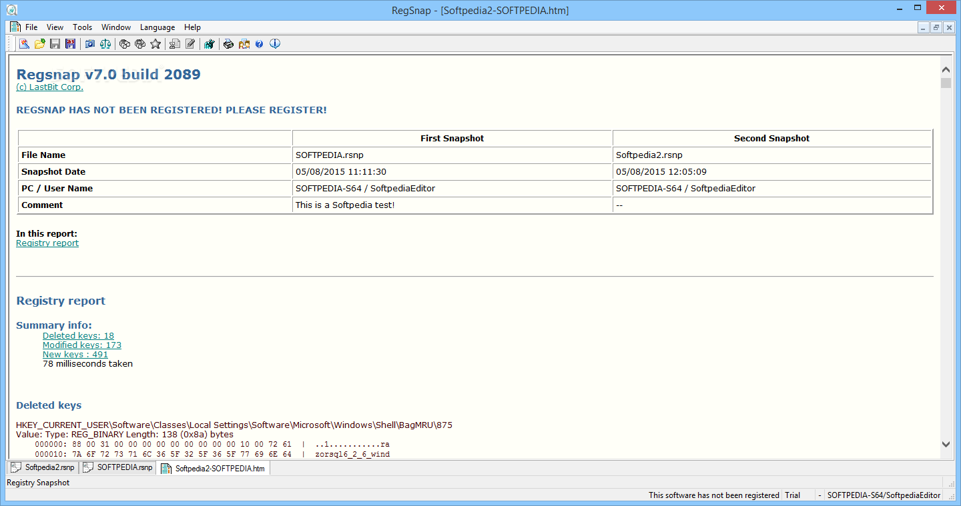Click the users registration toolbar icon
This screenshot has width=961, height=506.
click(244, 44)
